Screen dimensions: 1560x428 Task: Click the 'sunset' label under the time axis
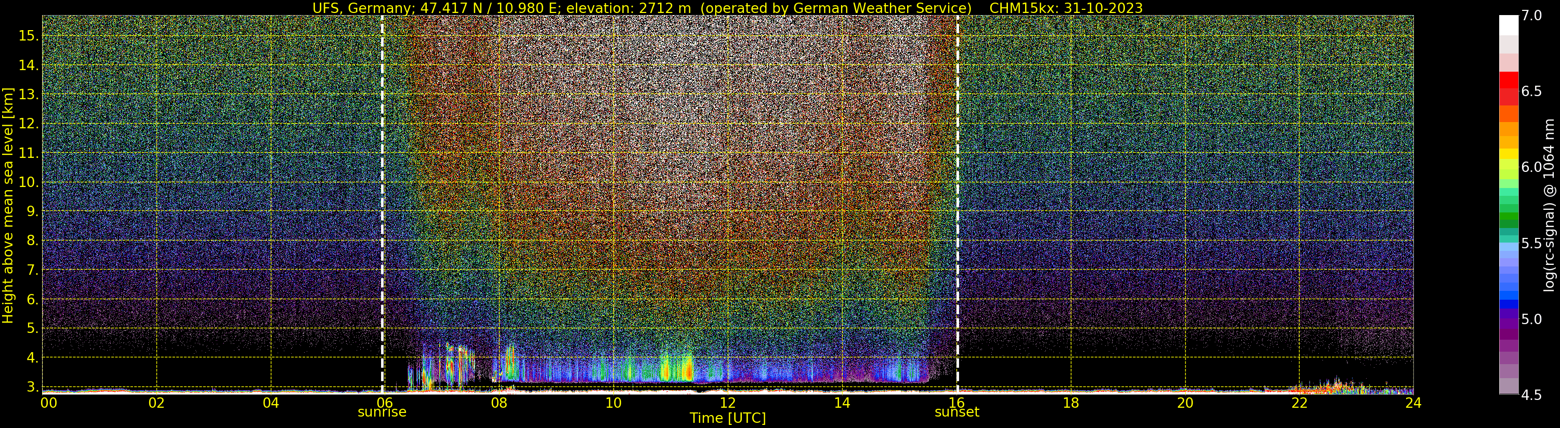pos(957,412)
